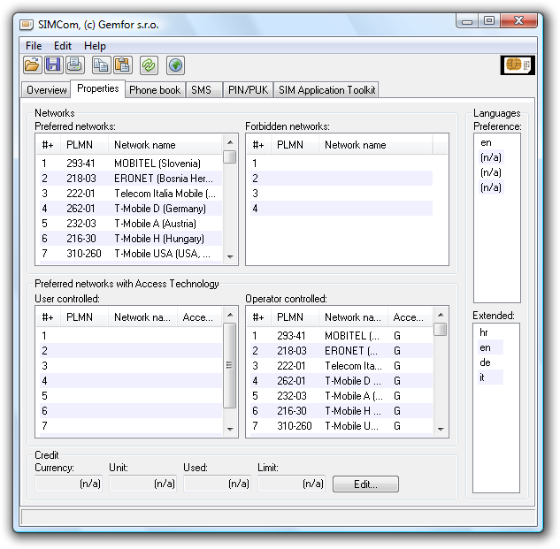Select 'de' in Extended languages list
This screenshot has height=549, width=560.
[x=484, y=362]
